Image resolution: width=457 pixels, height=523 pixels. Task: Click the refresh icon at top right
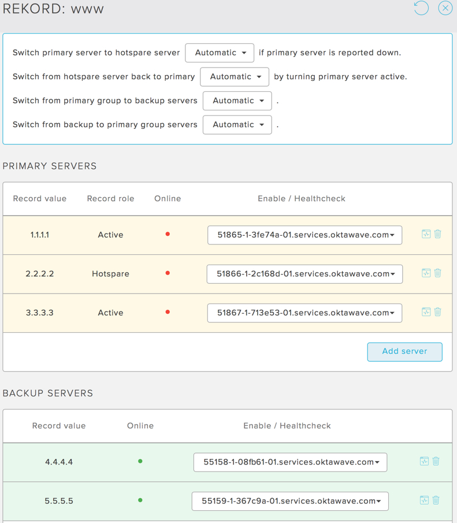(421, 8)
